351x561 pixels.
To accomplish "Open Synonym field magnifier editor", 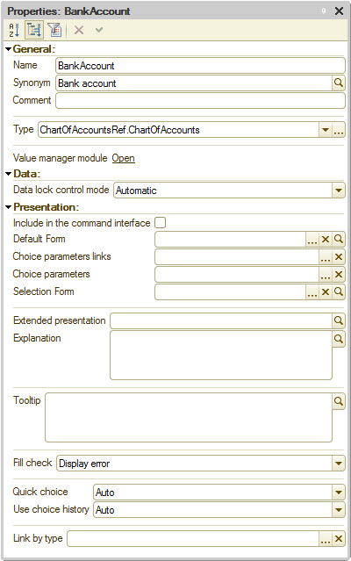I will [x=339, y=83].
